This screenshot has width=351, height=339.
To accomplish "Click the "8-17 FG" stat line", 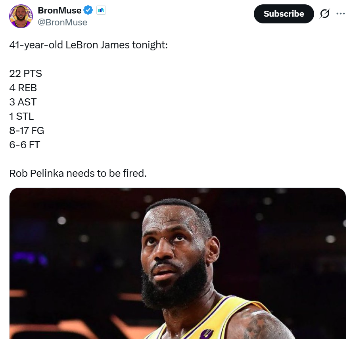I will tap(27, 130).
